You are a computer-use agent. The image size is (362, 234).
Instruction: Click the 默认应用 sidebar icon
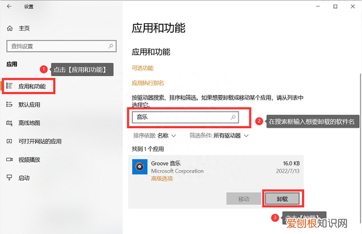click(9, 105)
